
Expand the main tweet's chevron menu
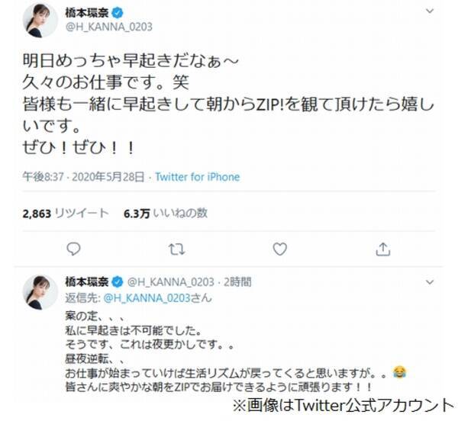pos(430,11)
